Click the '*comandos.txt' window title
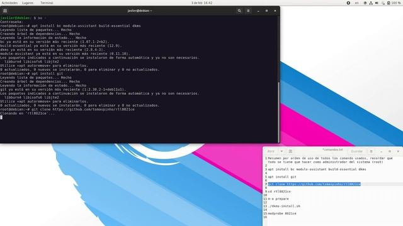The image size is (403, 226). (332, 149)
